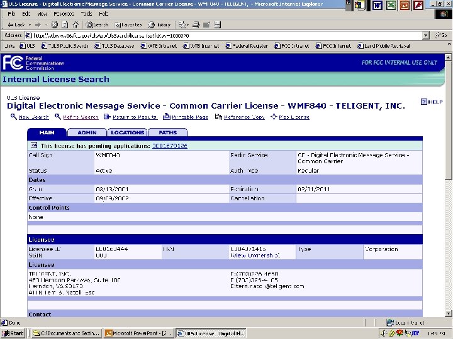Click the vertical scrollbar thumb
Image resolution: width=453 pixels, height=339 pixels.
coord(448,120)
